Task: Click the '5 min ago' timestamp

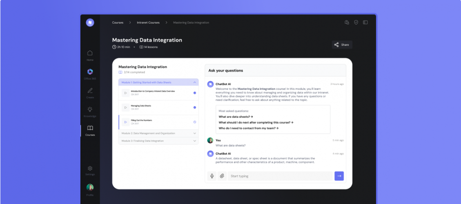Action: point(338,140)
